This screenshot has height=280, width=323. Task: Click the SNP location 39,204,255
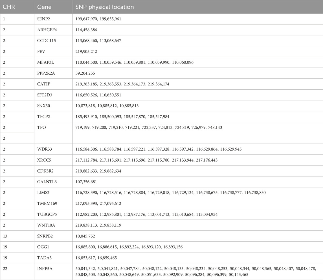pos(85,73)
